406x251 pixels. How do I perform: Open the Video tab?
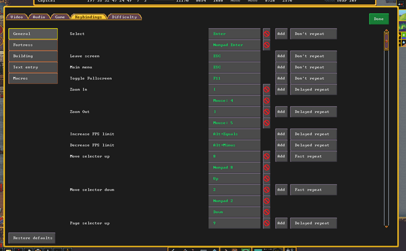[17, 17]
